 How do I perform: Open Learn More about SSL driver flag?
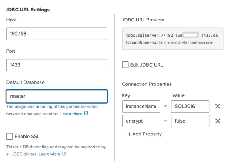(x=49, y=154)
